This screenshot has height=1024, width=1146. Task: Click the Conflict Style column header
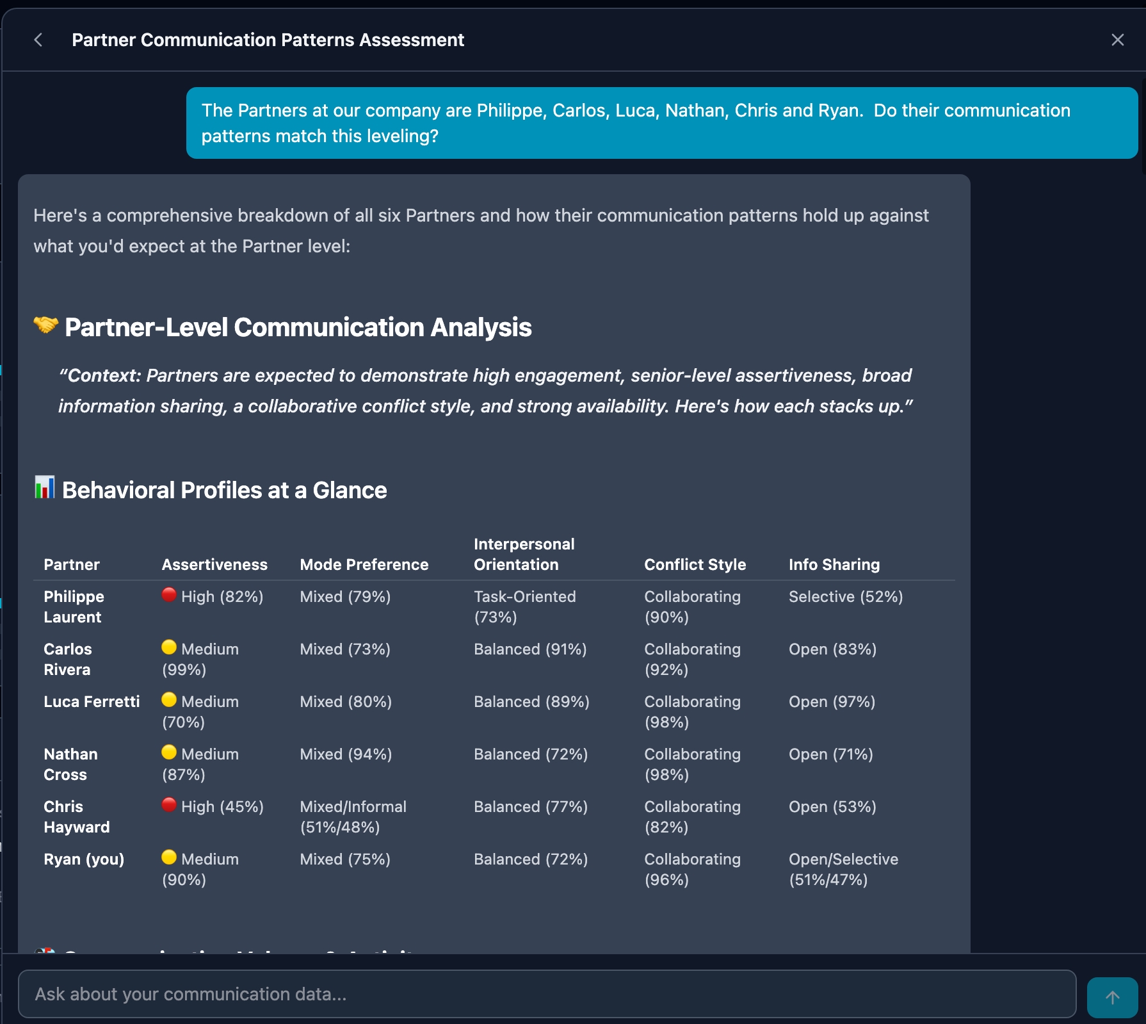pos(695,564)
